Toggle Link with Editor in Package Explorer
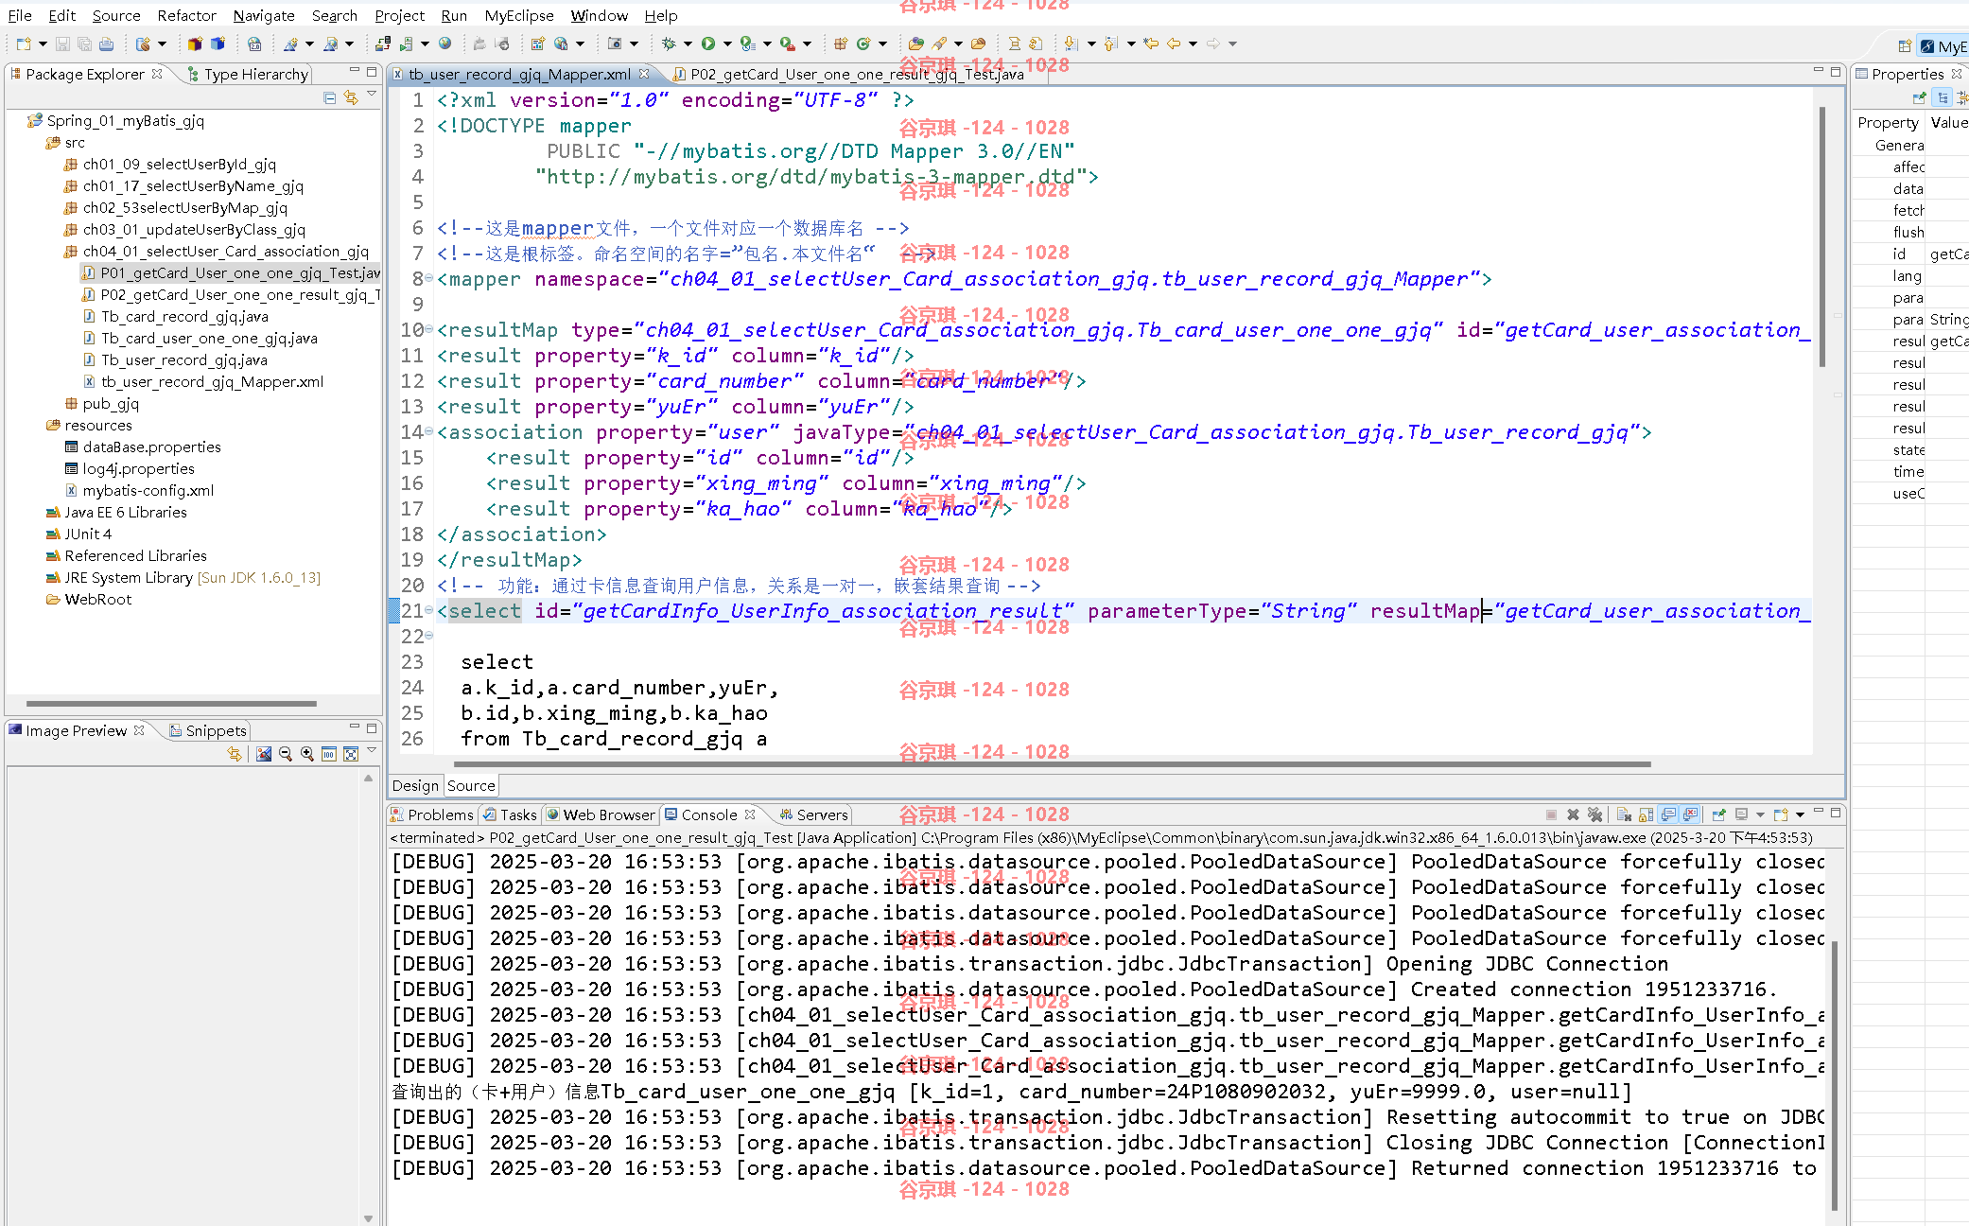 [351, 97]
